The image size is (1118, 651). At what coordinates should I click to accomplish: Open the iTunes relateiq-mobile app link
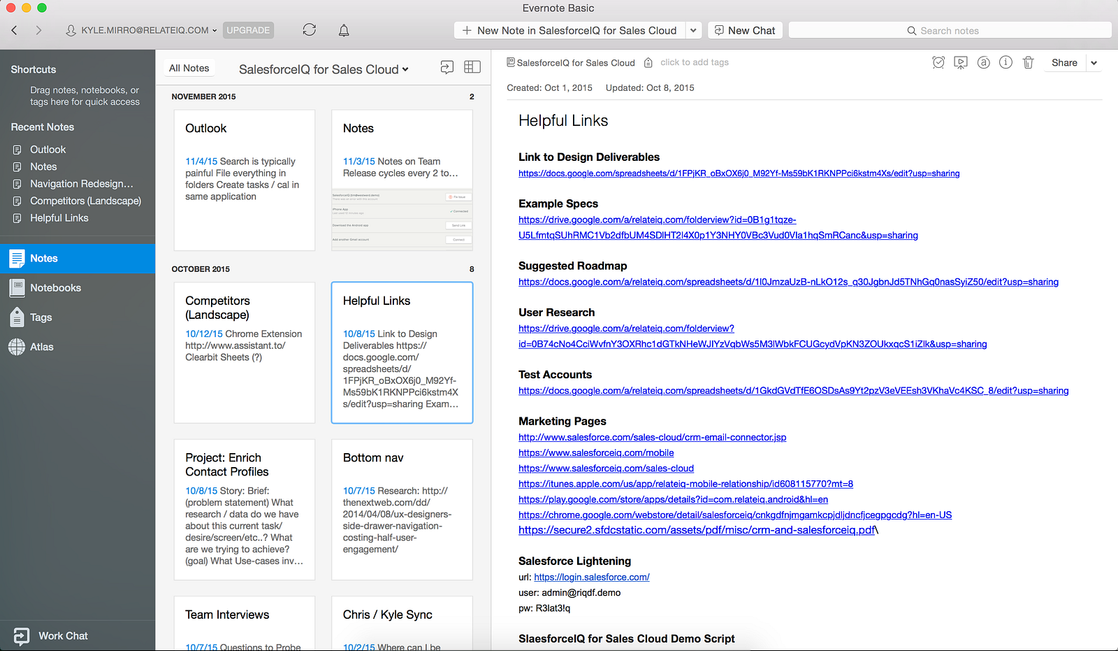685,484
